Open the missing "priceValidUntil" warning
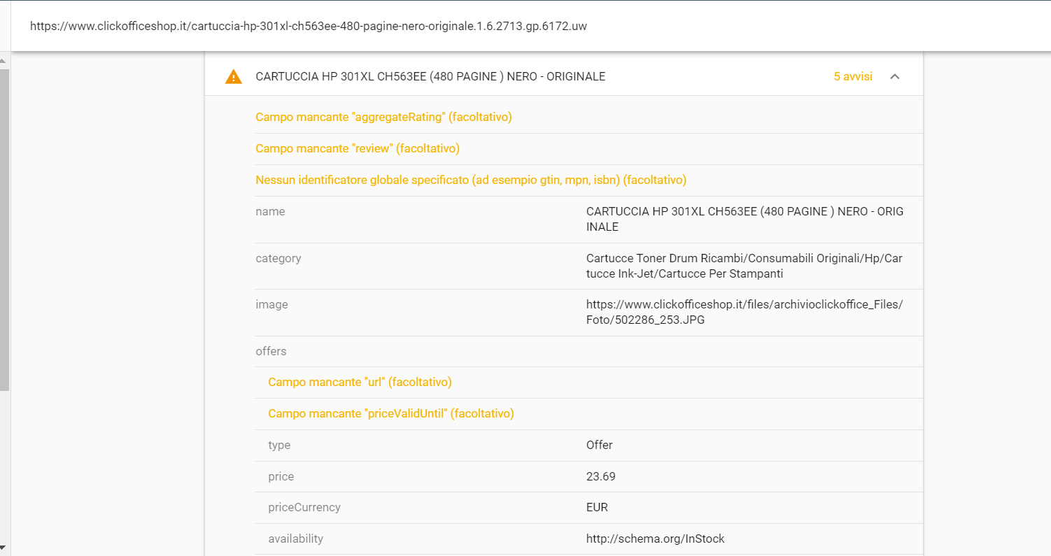Image resolution: width=1051 pixels, height=556 pixels. coord(391,414)
